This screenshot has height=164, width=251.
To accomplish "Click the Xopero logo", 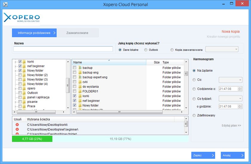I will (x=22, y=17).
